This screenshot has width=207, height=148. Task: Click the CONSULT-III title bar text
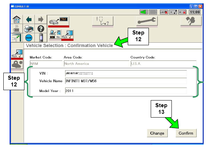point(21,6)
